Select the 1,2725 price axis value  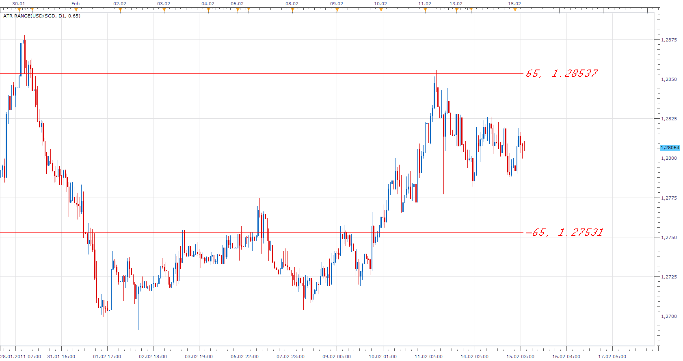point(669,277)
